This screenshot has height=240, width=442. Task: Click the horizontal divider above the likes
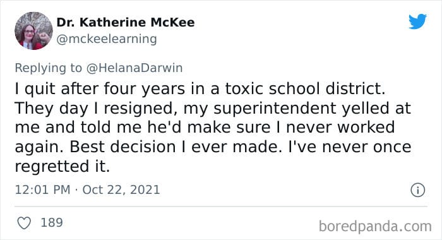click(x=221, y=207)
